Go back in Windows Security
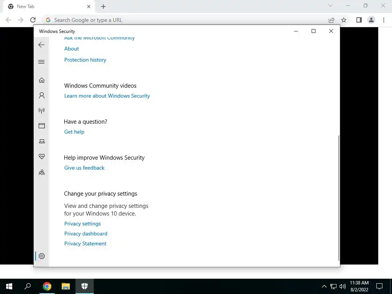392x294 pixels. pos(41,45)
